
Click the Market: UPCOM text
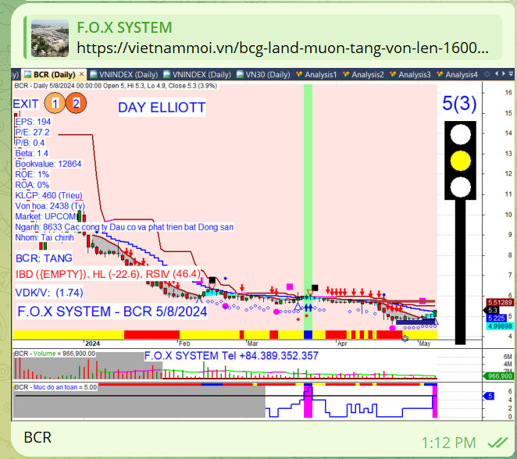click(45, 216)
